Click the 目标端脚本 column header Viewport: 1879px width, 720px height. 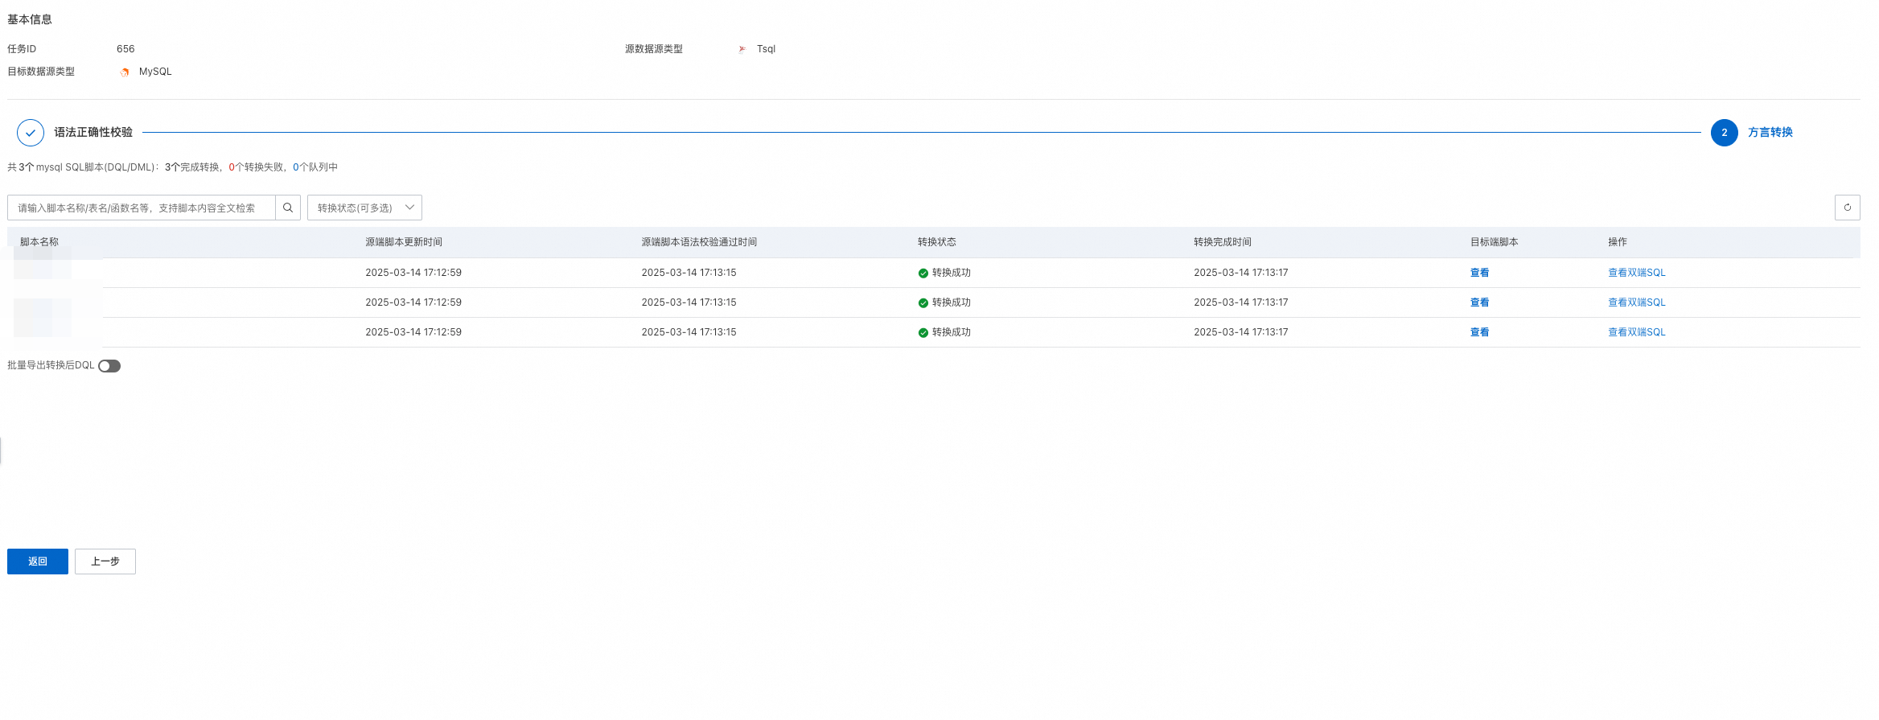1495,242
